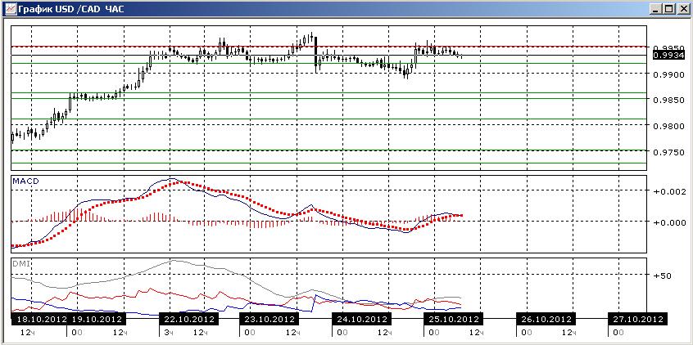The height and width of the screenshot is (345, 693).
Task: Click the '3ч' hour label under 22.10.2012
Action: 168,332
